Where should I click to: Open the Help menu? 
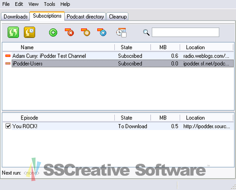tap(65, 4)
